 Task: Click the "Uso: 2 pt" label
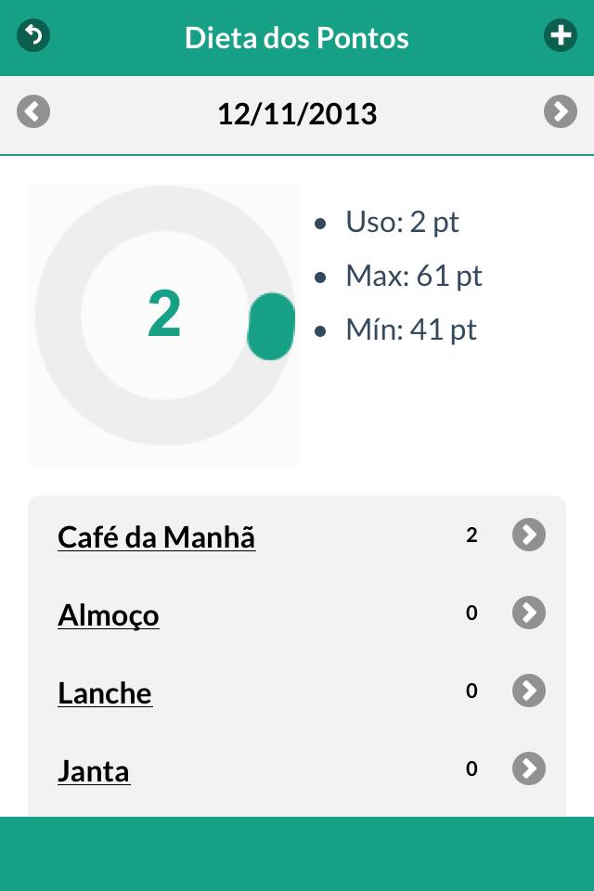(x=402, y=223)
